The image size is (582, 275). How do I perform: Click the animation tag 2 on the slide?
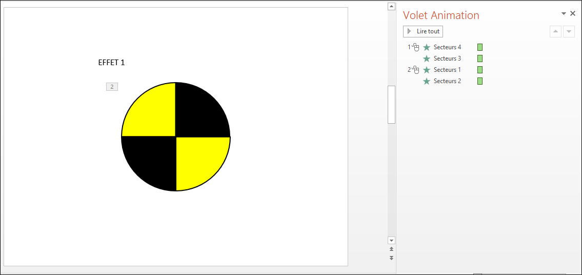tap(112, 87)
